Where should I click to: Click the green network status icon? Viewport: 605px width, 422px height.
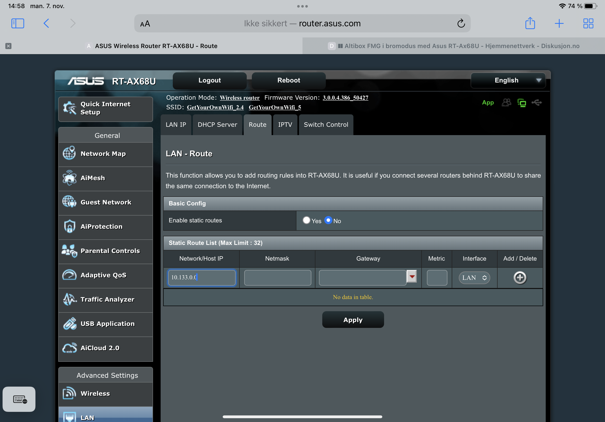522,103
